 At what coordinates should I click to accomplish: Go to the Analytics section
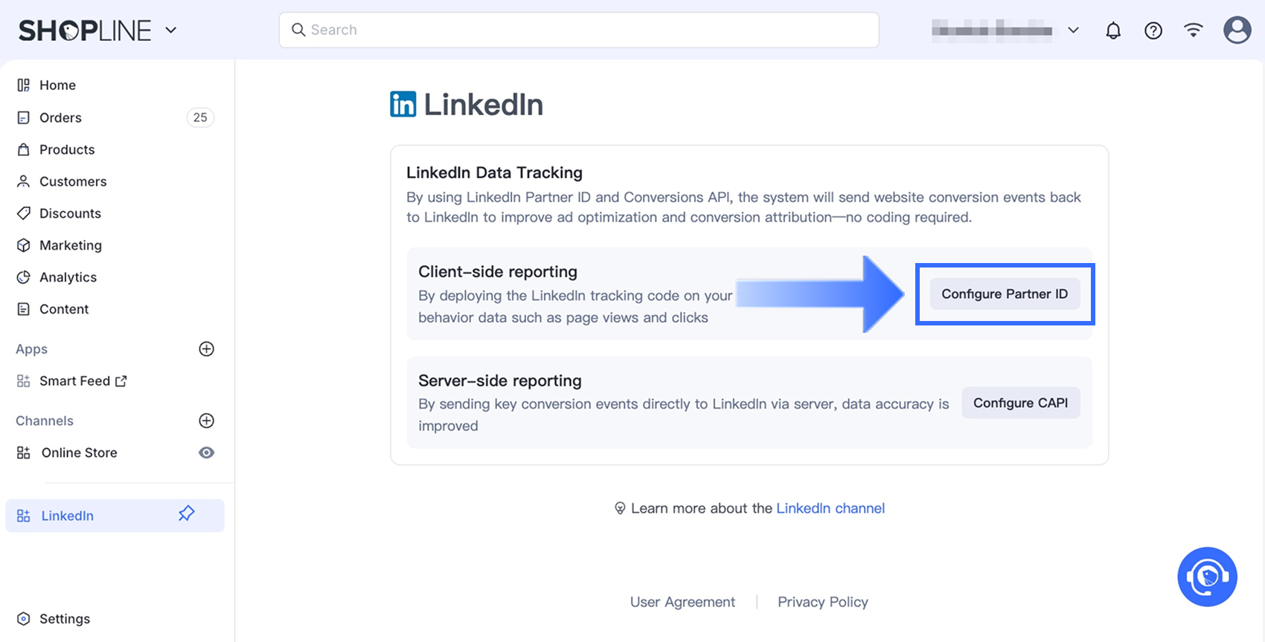(68, 277)
